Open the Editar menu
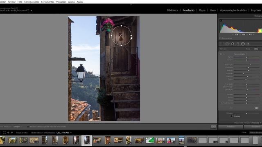 click(x=3, y=2)
